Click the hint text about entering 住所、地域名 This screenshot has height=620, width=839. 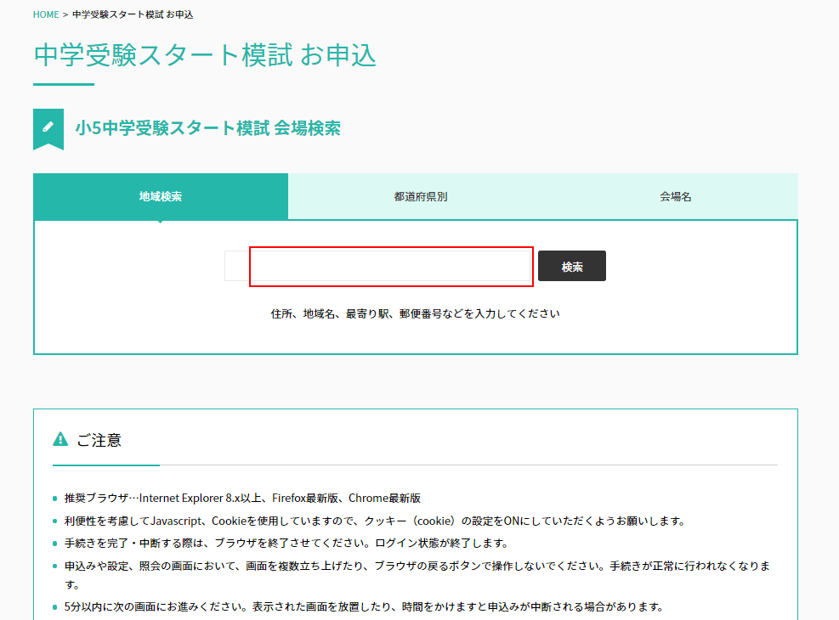(415, 313)
